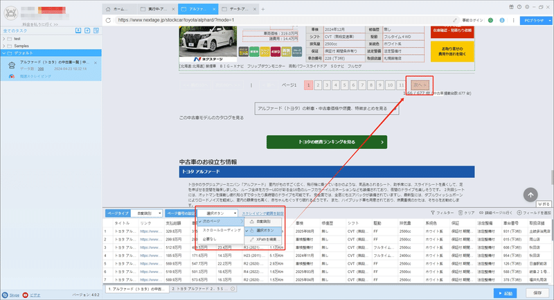Expand the Samples folder

[x=4, y=46]
